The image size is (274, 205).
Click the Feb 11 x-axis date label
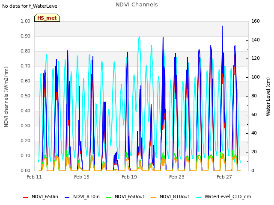coord(34,177)
